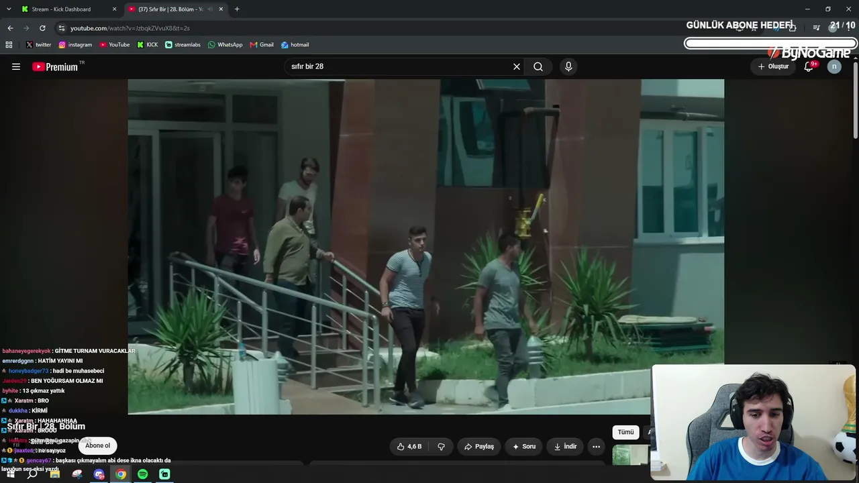Open the Windows Start menu

tap(10, 474)
